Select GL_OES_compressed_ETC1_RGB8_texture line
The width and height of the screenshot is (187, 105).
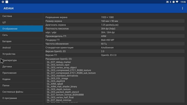point(69,70)
